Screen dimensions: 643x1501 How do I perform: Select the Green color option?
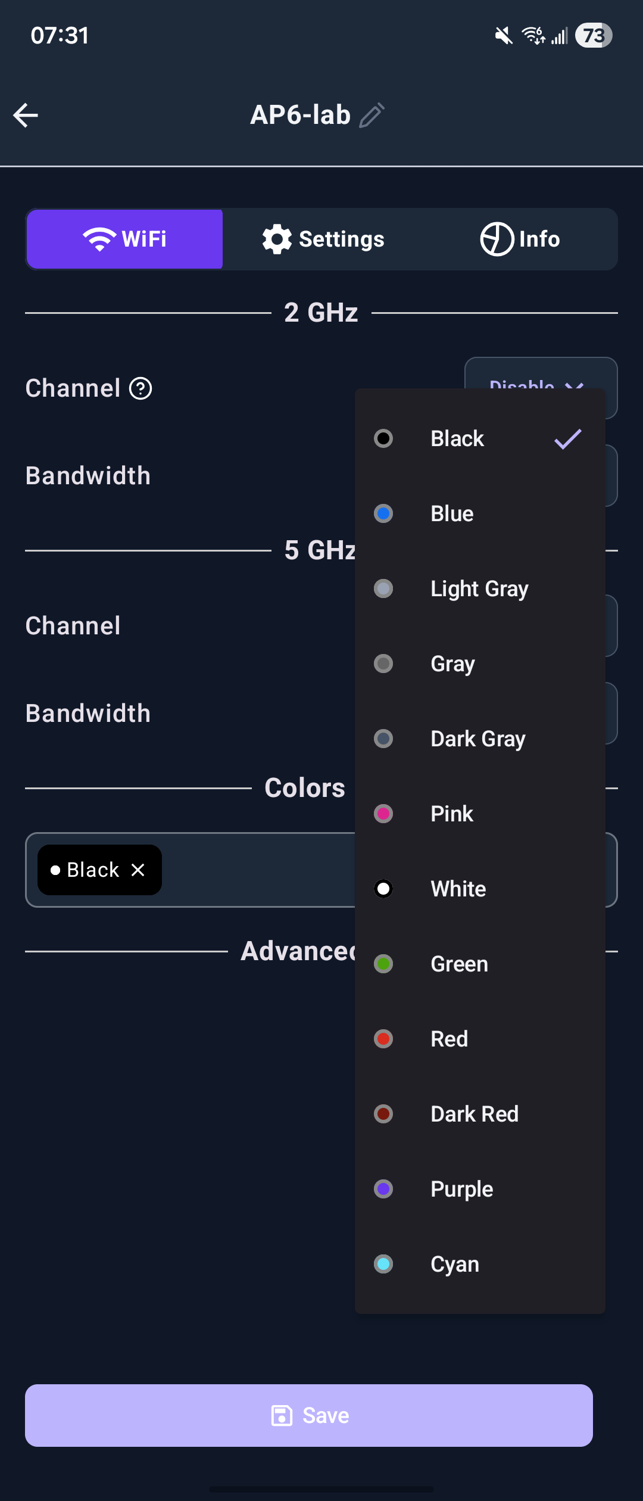459,964
